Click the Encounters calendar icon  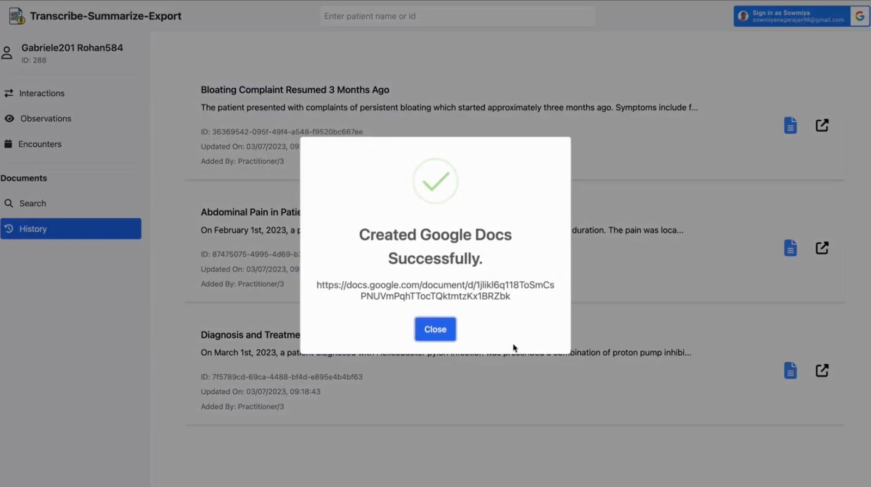(x=8, y=144)
